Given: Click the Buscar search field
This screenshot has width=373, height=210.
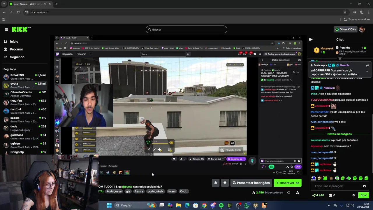Looking at the screenshot, I should [186, 29].
